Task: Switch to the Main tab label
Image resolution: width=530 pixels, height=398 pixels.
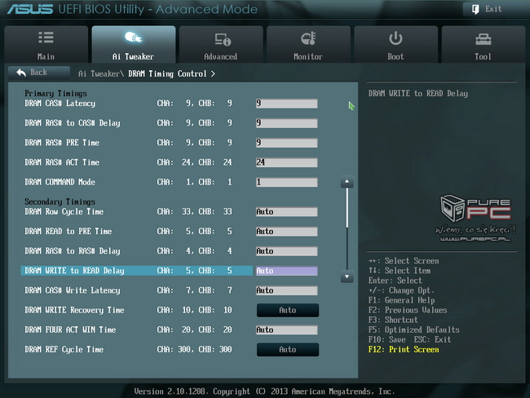Action: click(x=46, y=56)
